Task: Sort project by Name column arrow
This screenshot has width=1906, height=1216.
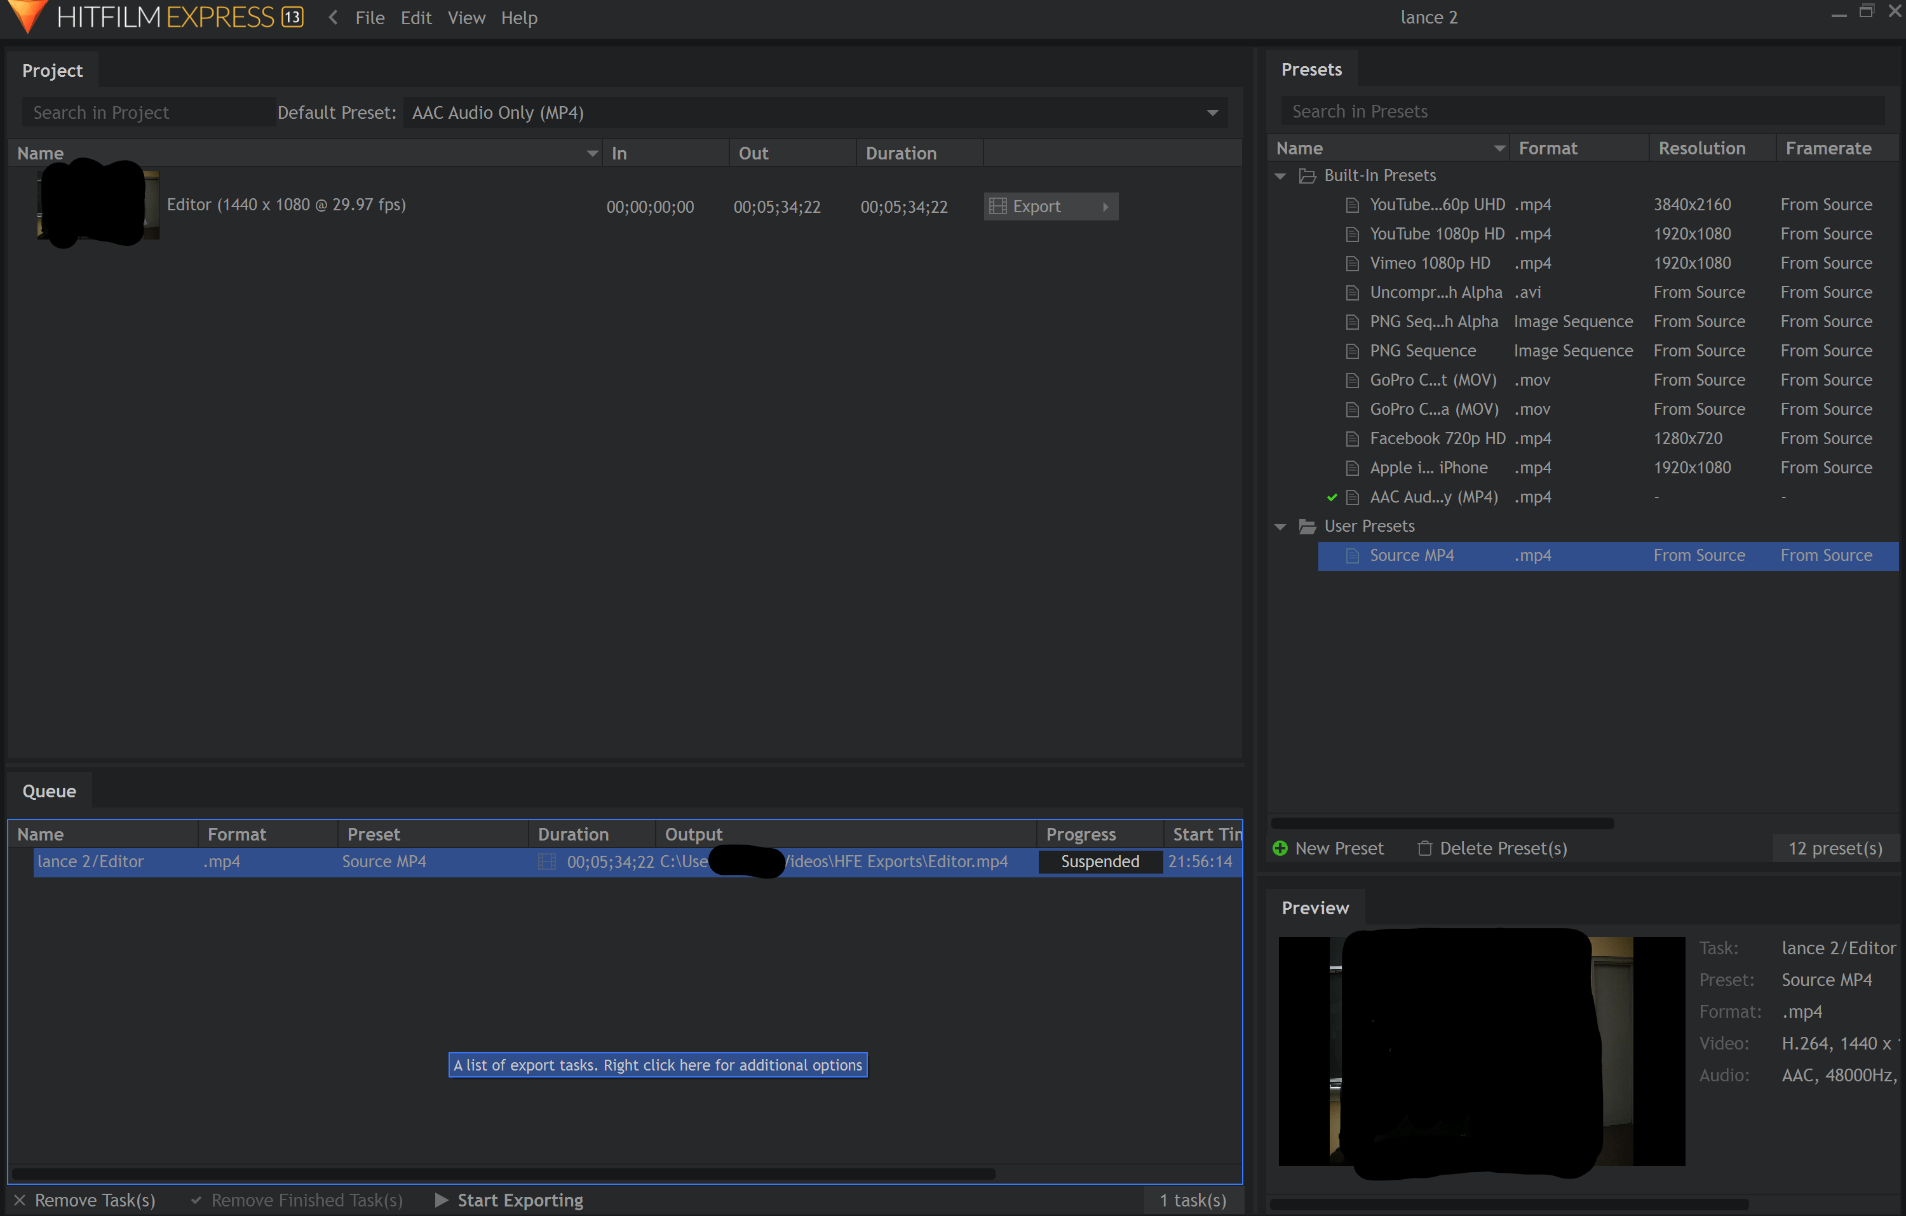Action: [591, 154]
